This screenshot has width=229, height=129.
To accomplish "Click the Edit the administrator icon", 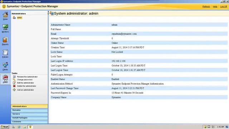I will (14, 83).
